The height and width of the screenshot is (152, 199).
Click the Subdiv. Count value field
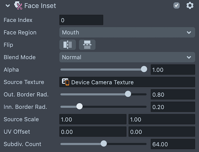click(x=173, y=144)
